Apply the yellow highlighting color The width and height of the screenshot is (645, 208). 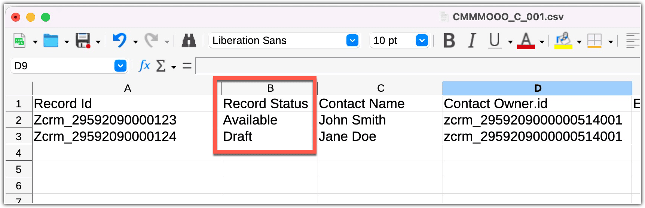(x=563, y=41)
